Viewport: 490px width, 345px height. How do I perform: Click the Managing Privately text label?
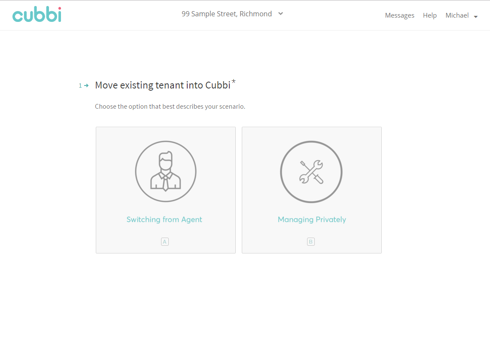(x=312, y=220)
